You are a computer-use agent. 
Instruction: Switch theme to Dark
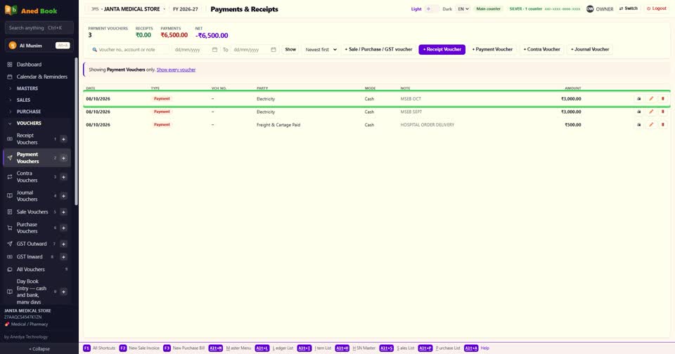click(447, 9)
